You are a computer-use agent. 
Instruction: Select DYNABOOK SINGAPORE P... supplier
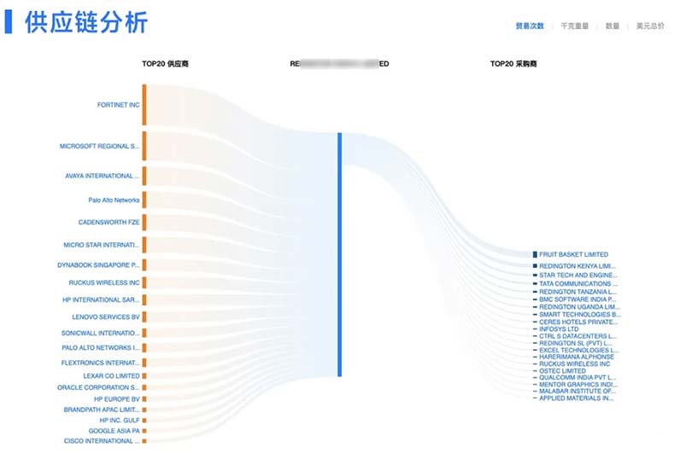[x=98, y=265]
